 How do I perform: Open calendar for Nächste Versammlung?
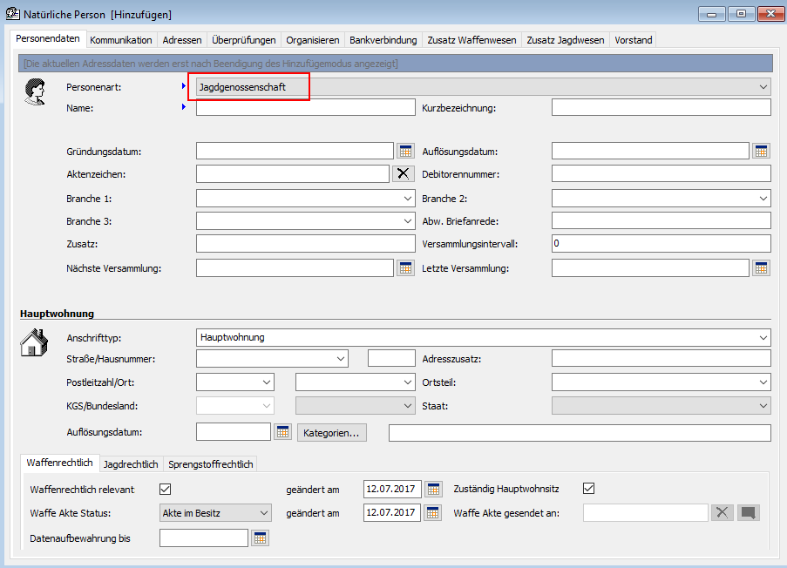pyautogui.click(x=405, y=267)
